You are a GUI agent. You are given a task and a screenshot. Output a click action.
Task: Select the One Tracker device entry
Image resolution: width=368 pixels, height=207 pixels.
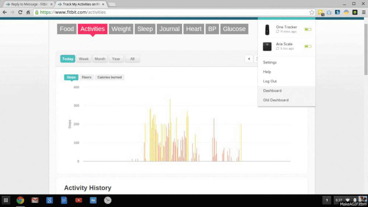[287, 30]
